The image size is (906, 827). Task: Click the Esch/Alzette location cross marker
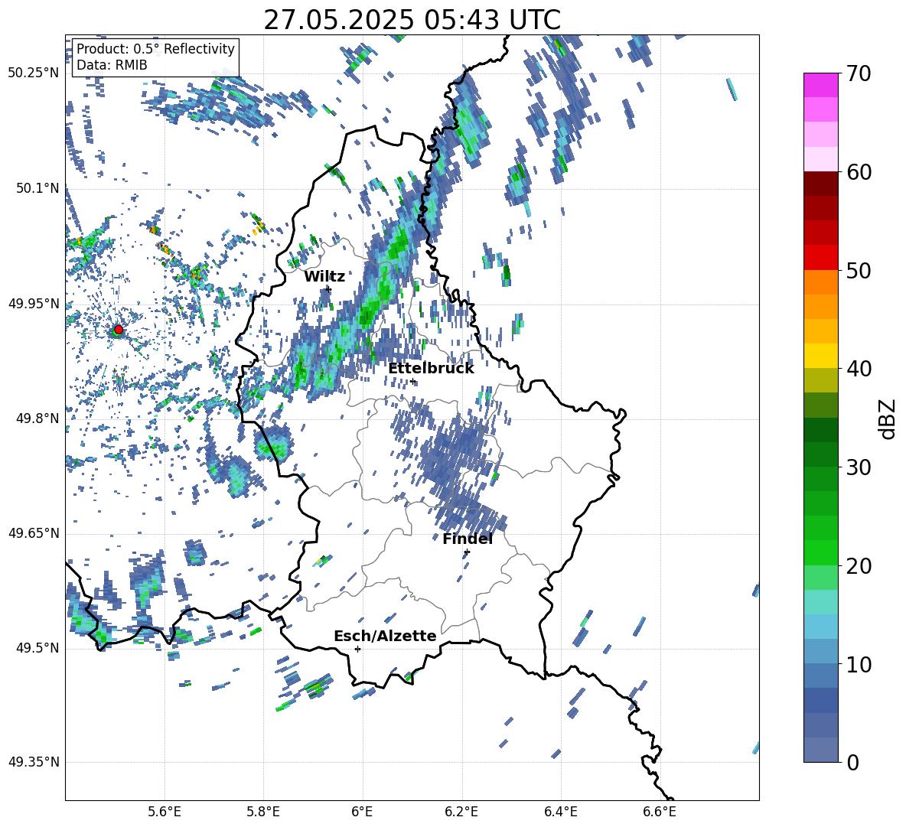coord(357,649)
